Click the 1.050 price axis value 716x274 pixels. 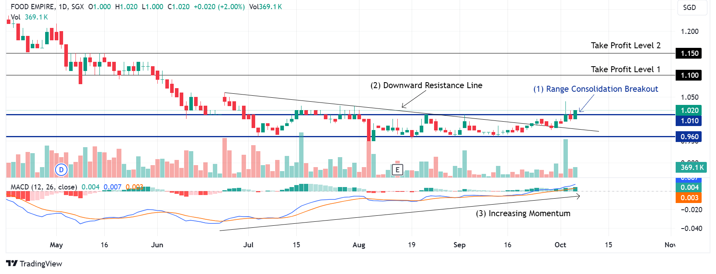pos(690,97)
